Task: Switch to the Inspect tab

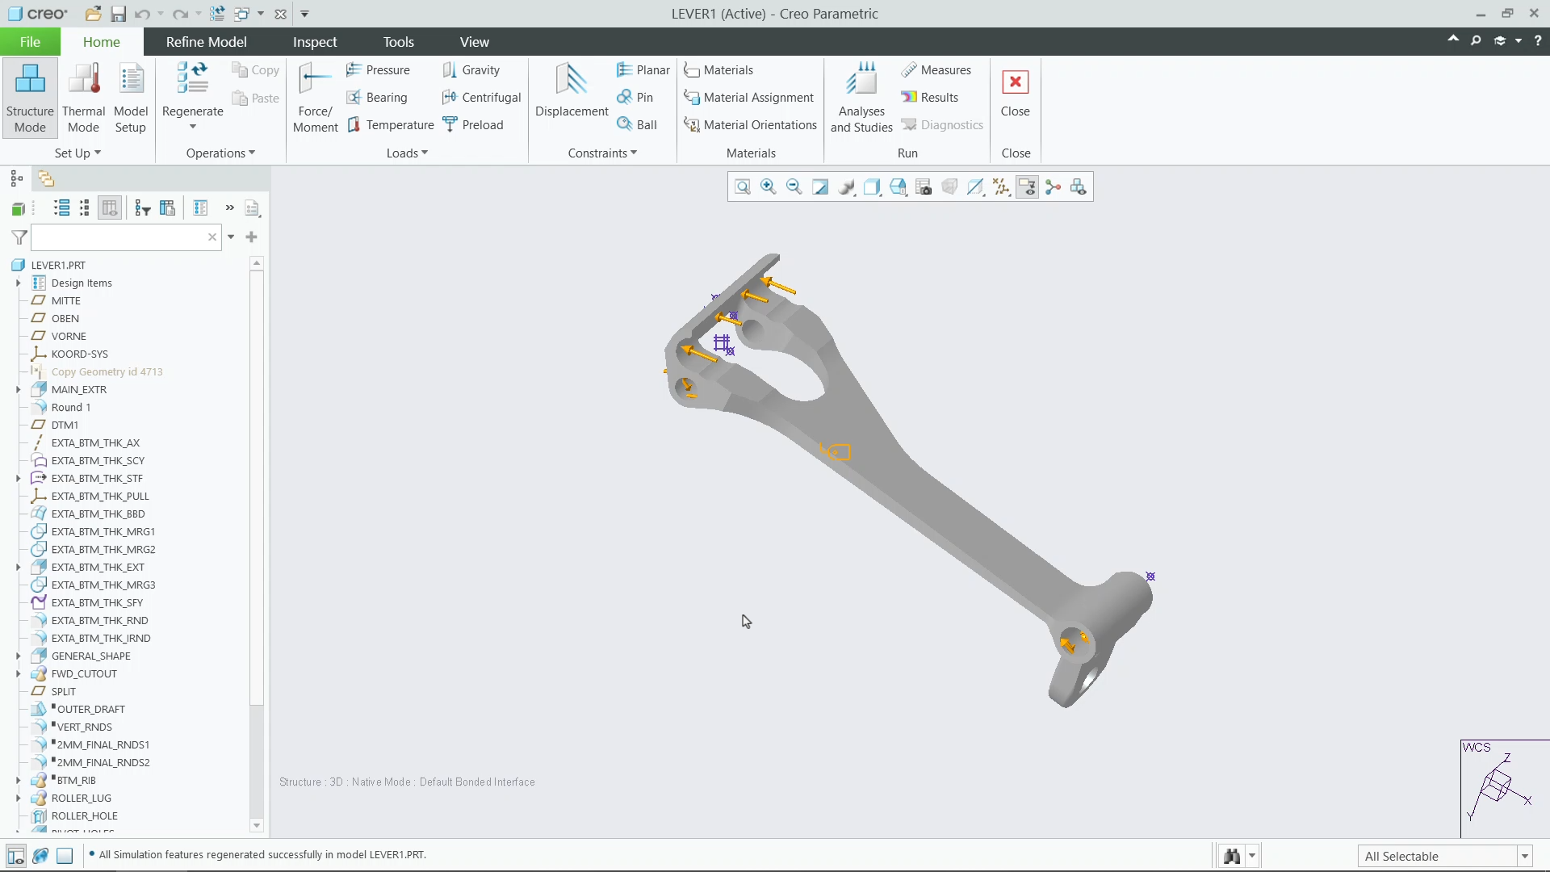Action: point(315,42)
